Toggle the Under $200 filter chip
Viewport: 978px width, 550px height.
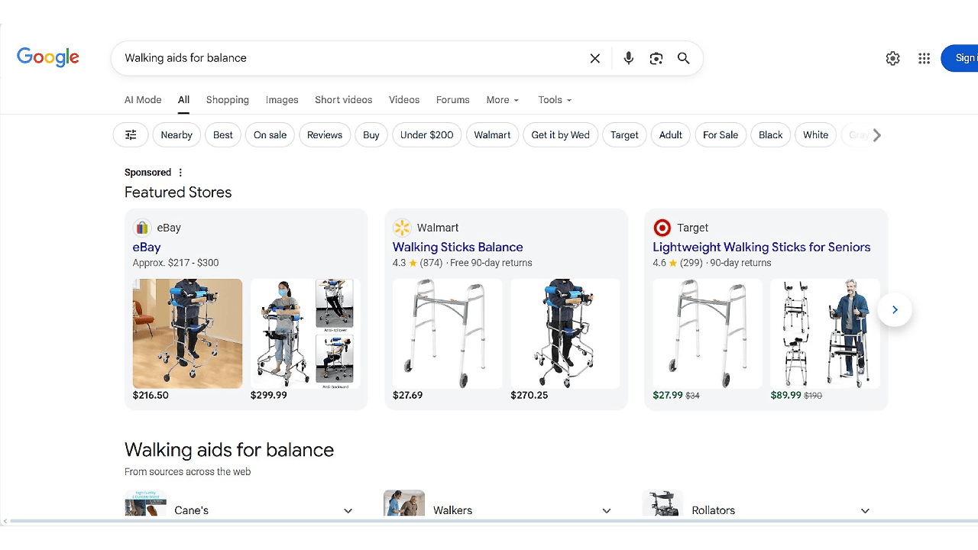[x=426, y=135]
